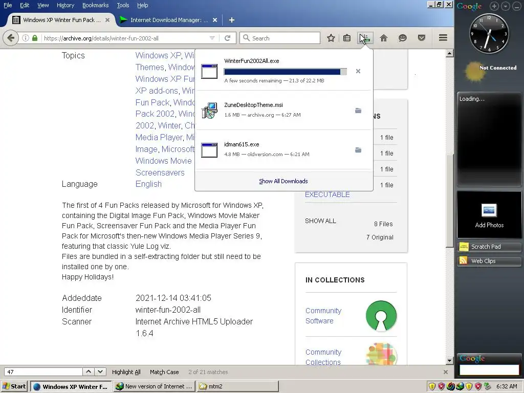This screenshot has height=393, width=524.
Task: Save page to Pocket icon
Action: [x=422, y=38]
